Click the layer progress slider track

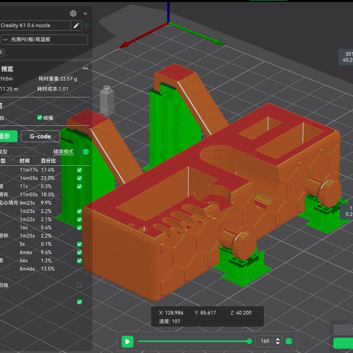click(192, 341)
